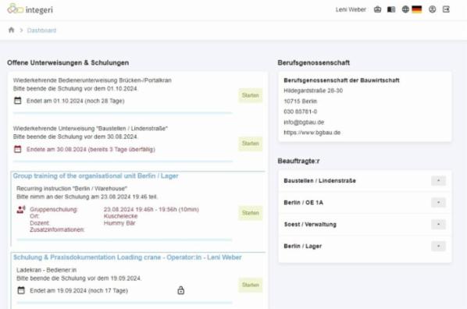Click the padlock icon in Ladekran training

pos(180,290)
